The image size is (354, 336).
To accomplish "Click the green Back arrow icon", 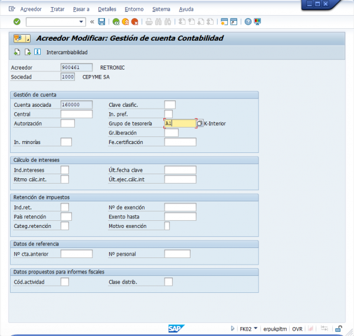I will (x=116, y=22).
